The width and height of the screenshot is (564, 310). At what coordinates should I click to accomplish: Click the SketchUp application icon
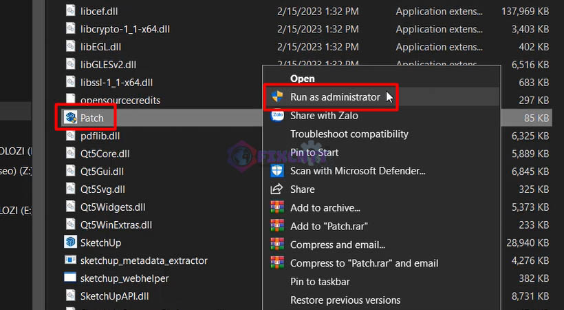click(x=70, y=242)
